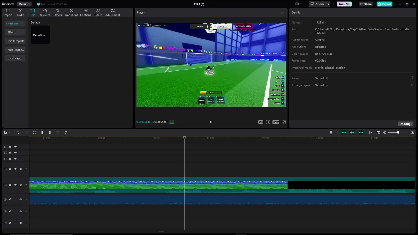The width and height of the screenshot is (418, 235).
Task: Hide the main video track with the clip
Action: (x=15, y=185)
